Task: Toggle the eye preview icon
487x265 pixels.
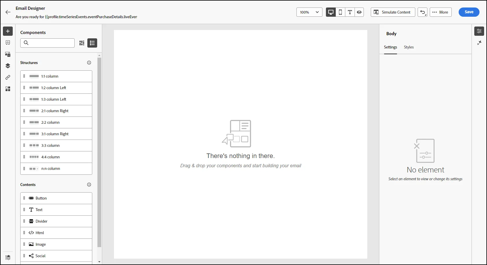Action: click(359, 12)
